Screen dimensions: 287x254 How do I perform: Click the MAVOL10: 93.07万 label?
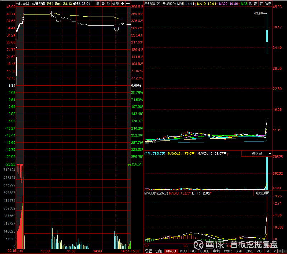pyautogui.click(x=213, y=154)
